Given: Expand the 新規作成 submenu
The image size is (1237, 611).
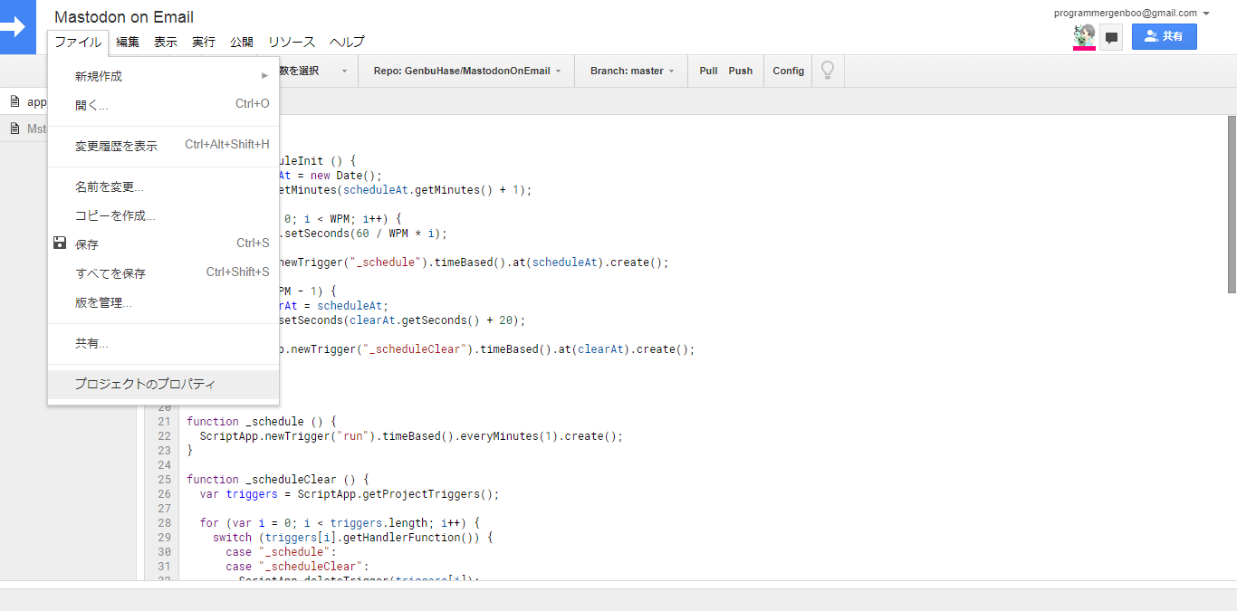Looking at the screenshot, I should tap(163, 76).
